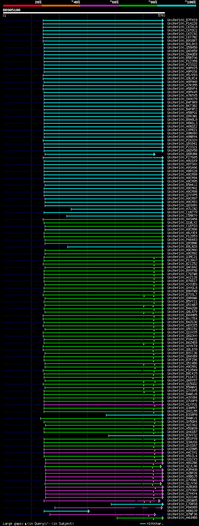The image size is (199, 526).
Task: Select UniRef100_A7LCN2 label
Action: pos(182,209)
